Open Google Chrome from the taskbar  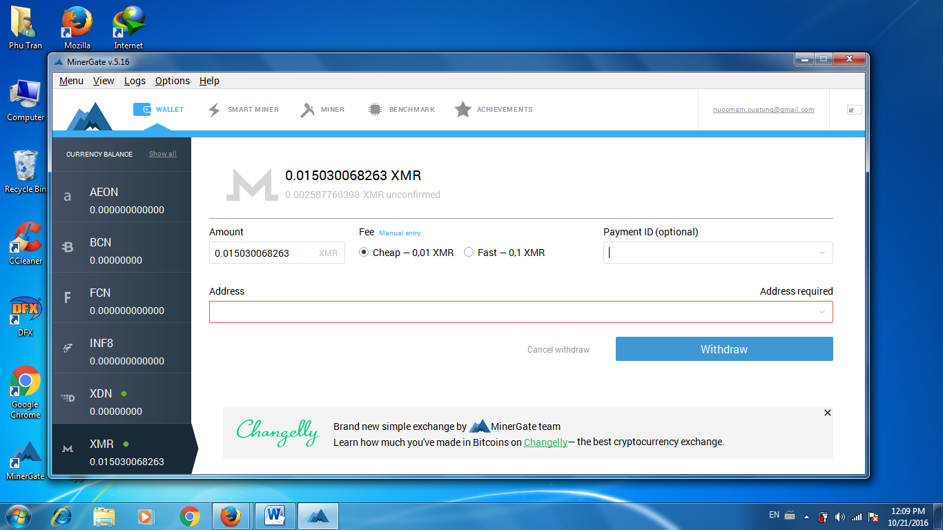(x=189, y=516)
